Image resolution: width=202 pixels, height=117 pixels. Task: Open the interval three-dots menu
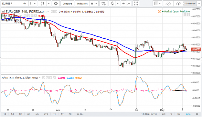31,4
